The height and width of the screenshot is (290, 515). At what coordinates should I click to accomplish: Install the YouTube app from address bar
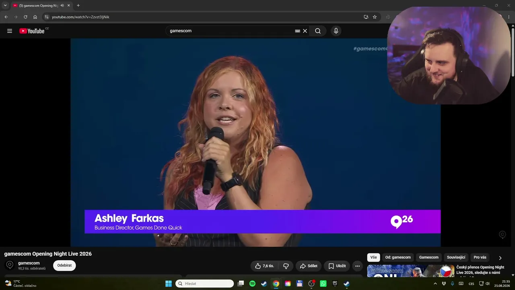pyautogui.click(x=366, y=17)
